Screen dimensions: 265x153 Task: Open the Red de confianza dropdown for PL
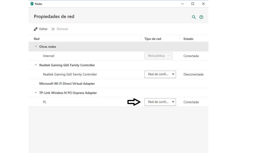(160, 102)
